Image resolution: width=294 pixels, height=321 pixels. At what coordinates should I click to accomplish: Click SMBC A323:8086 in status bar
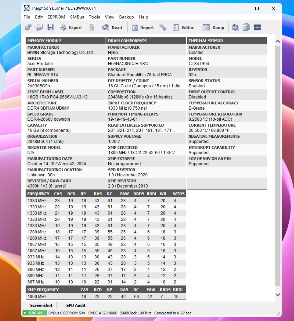[103, 313]
